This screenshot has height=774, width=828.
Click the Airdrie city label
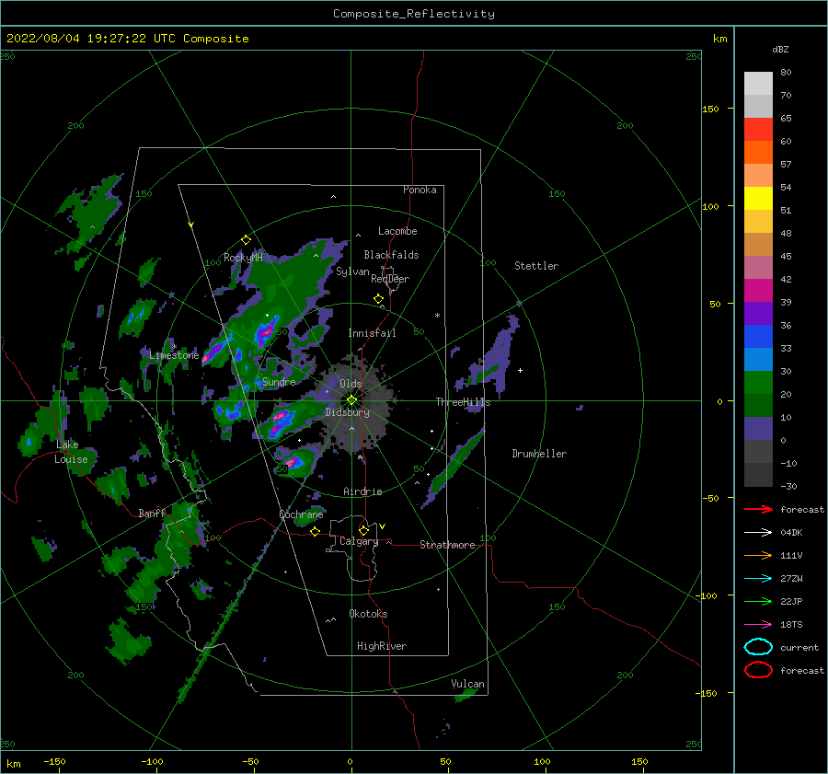(362, 491)
